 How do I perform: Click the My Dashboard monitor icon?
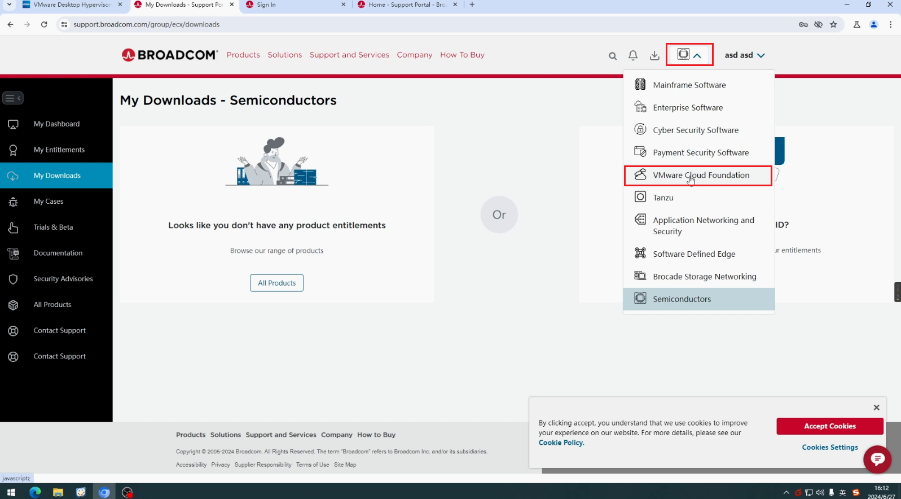13,124
